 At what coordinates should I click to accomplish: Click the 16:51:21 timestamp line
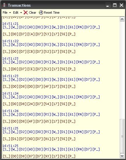[x=10, y=24]
